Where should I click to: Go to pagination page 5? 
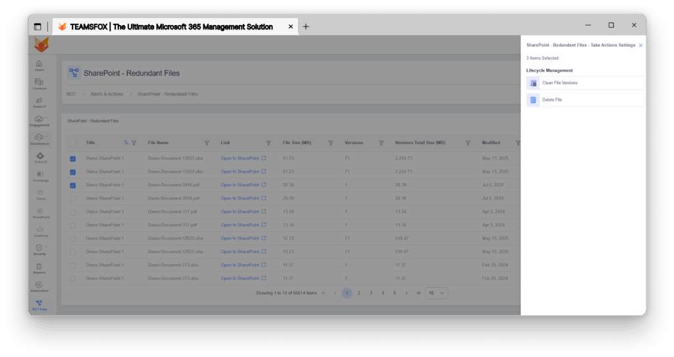point(395,293)
